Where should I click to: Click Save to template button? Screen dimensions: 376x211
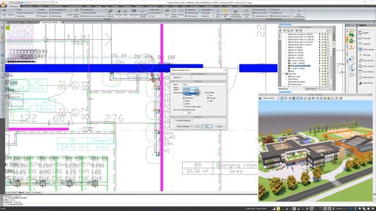point(183,127)
